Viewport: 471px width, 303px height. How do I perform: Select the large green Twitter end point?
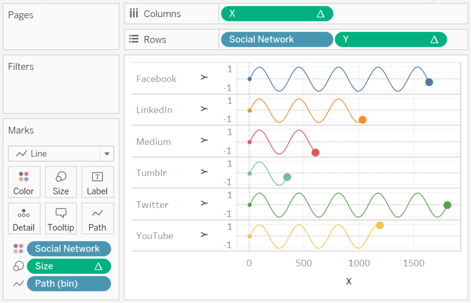pos(447,205)
